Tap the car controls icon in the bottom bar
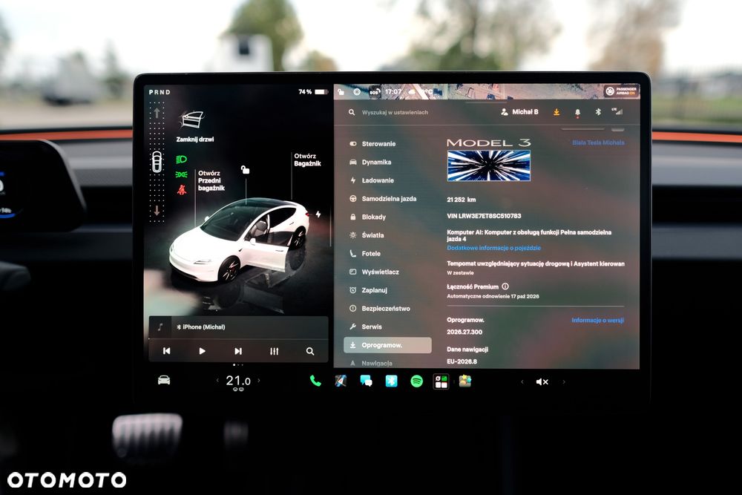This screenshot has width=742, height=495. pyautogui.click(x=164, y=381)
